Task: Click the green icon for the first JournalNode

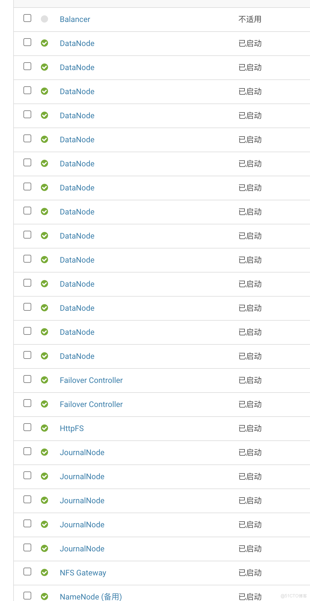Action: [x=44, y=452]
